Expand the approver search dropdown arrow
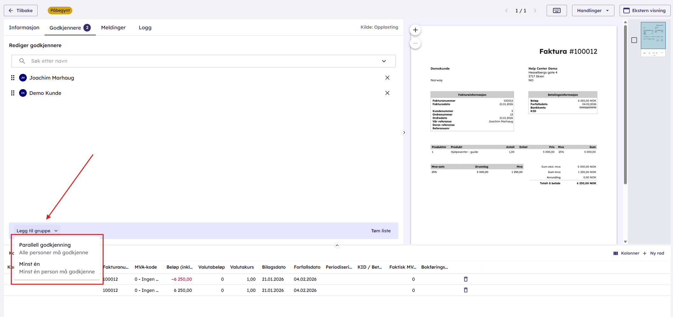Viewport: 673px width, 317px height. pos(384,61)
